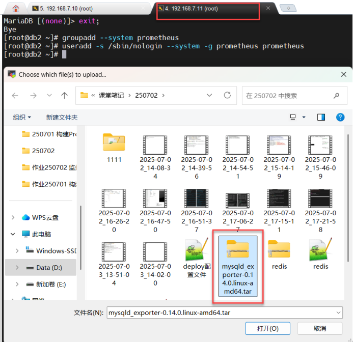Open the view mode dropdown arrow
Screen dimensions: 353x342
[x=304, y=117]
